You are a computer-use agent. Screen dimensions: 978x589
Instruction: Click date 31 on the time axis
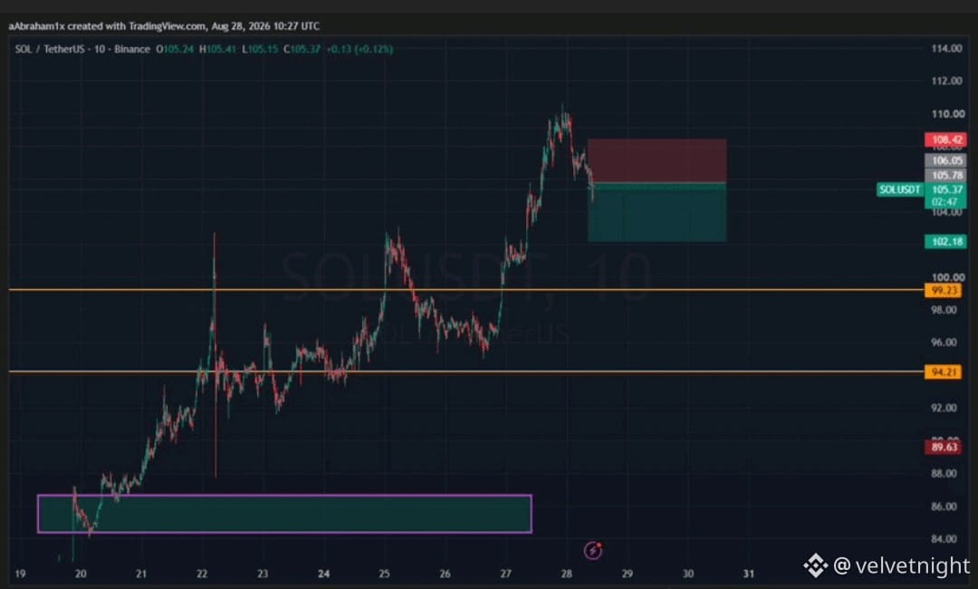(x=748, y=574)
